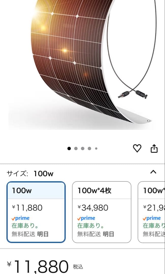Collapse the size options chevron
165x274 pixels.
pos(153,172)
